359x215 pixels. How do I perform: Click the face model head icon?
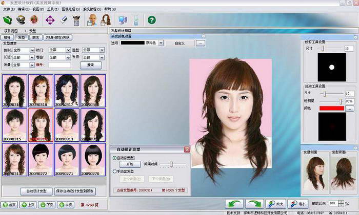[34, 20]
